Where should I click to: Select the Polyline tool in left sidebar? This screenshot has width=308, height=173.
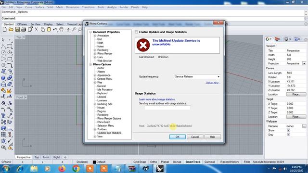click(3, 47)
